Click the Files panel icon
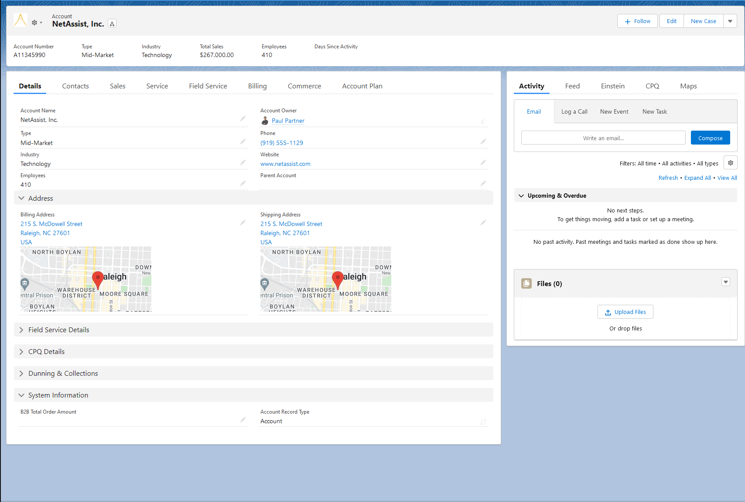 (x=526, y=283)
